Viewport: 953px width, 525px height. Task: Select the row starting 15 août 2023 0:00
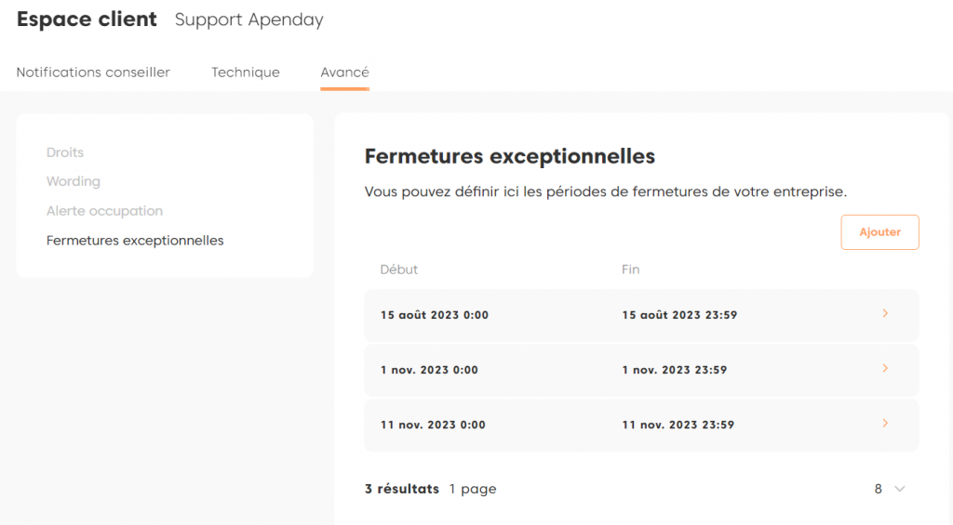(x=435, y=315)
